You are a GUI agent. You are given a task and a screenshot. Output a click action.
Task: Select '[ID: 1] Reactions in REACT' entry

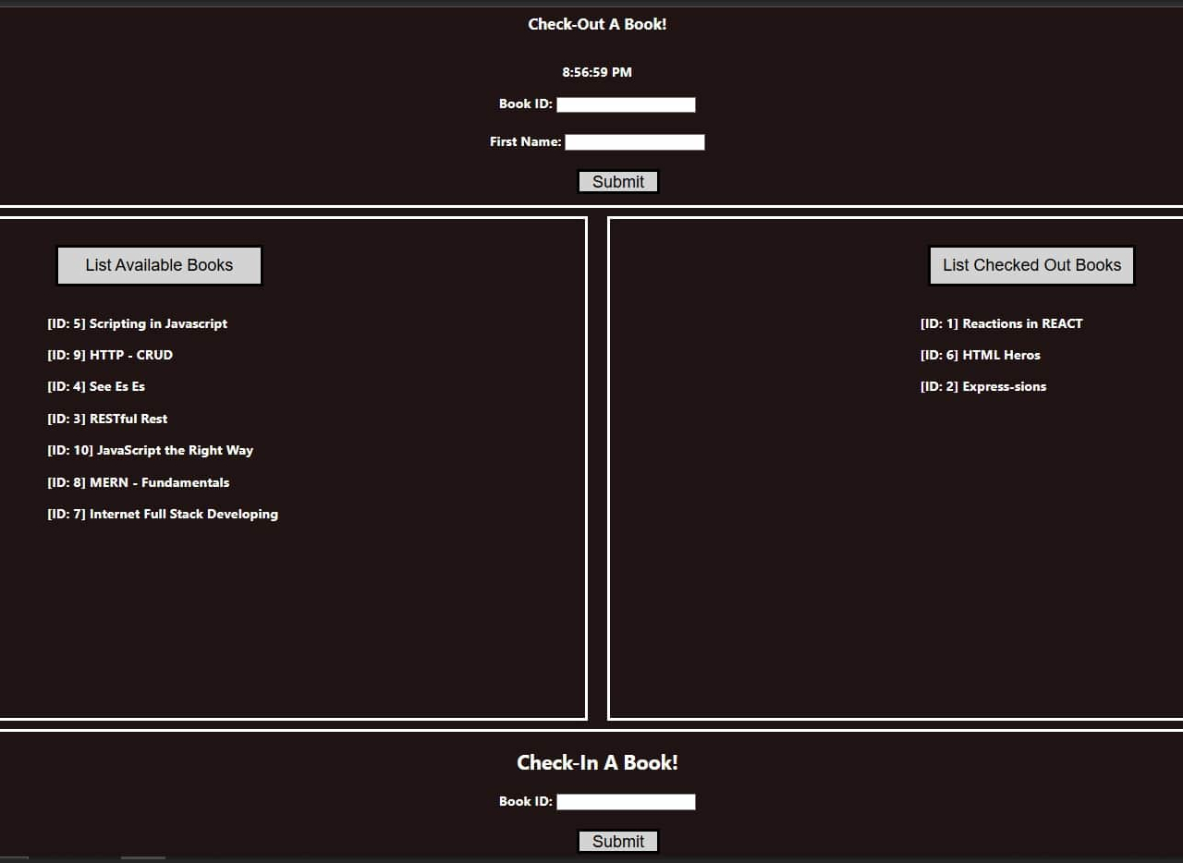(1002, 323)
